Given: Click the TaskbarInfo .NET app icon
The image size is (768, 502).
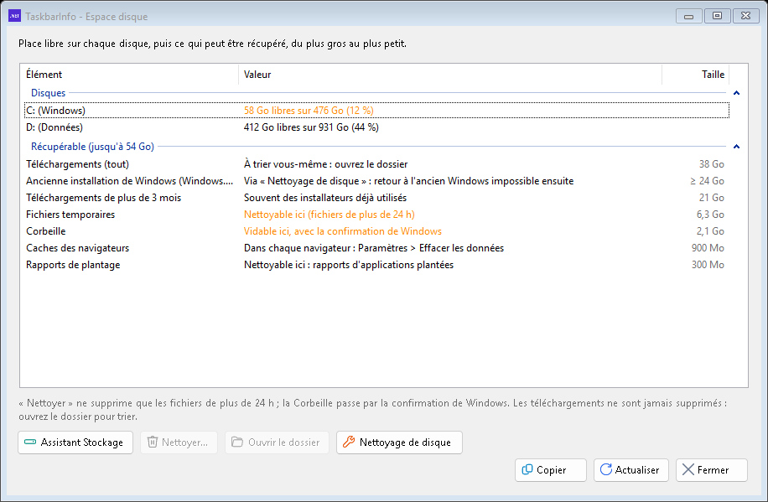Looking at the screenshot, I should [15, 16].
